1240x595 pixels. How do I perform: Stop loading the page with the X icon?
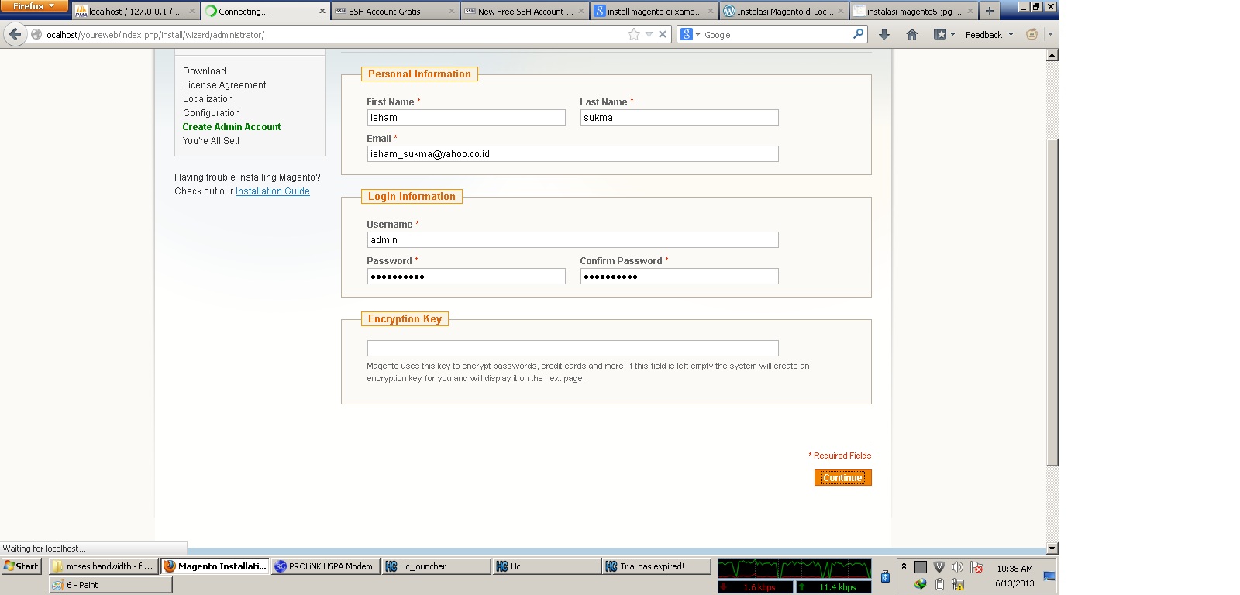point(663,34)
